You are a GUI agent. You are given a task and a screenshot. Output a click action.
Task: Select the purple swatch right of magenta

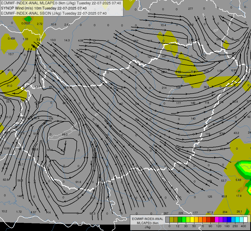[221, 219]
